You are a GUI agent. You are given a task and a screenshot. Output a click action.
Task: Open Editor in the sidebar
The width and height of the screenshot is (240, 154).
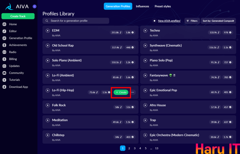tap(13, 31)
